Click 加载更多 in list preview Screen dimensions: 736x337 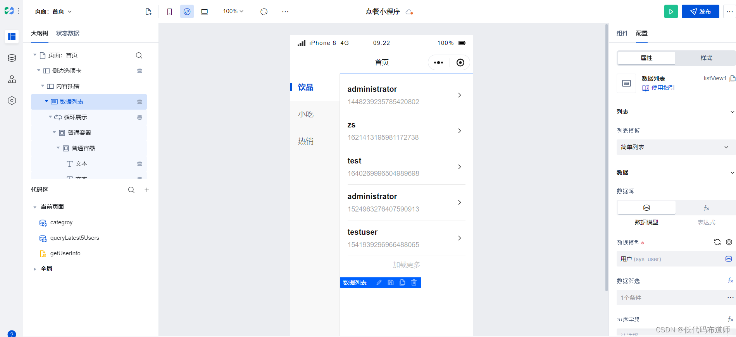pyautogui.click(x=406, y=265)
